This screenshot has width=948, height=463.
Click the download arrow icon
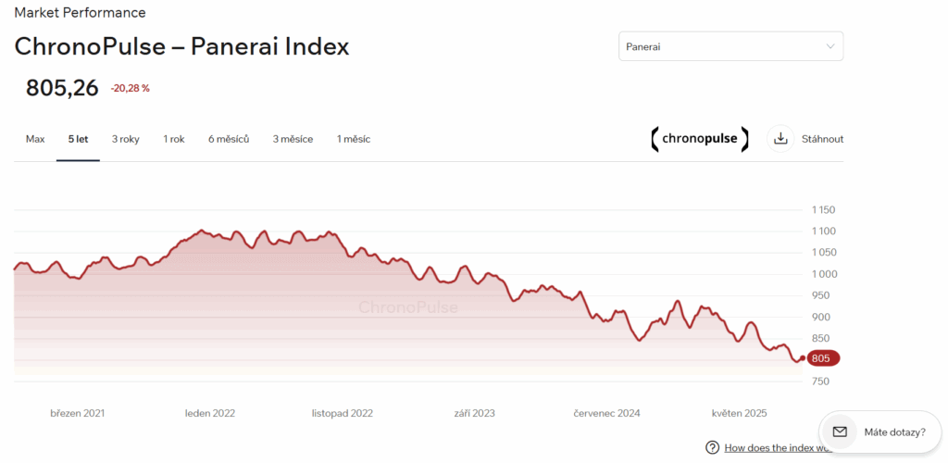coord(780,139)
